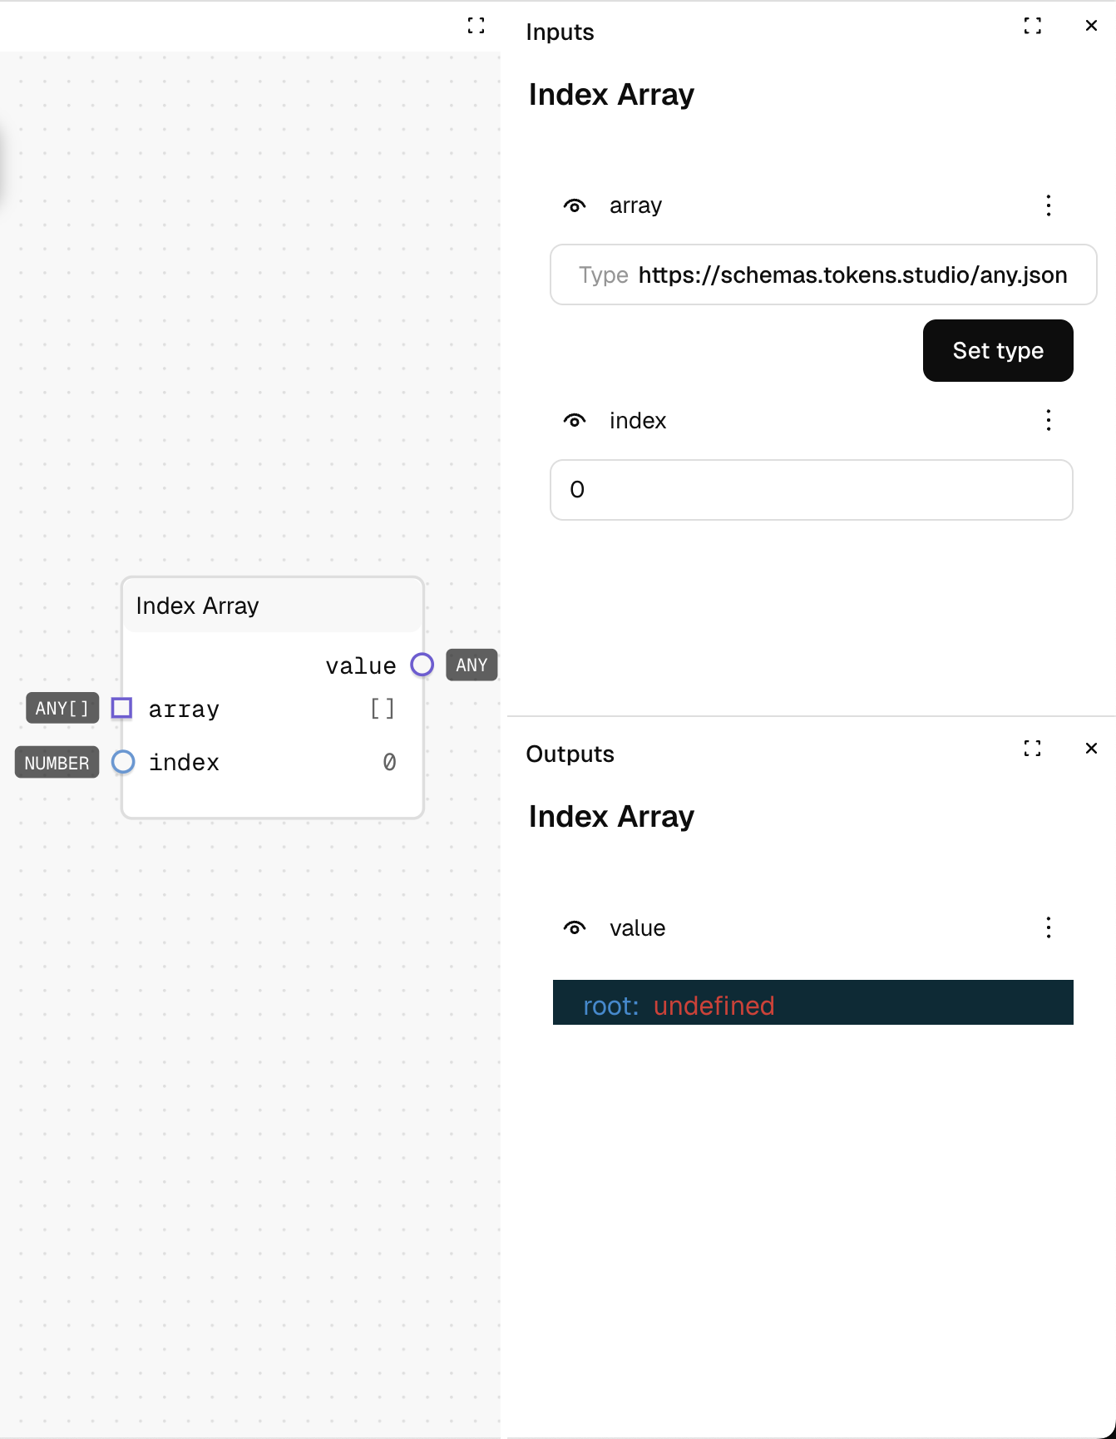Screen dimensions: 1116x1439
Task: Maximize the Outputs panel
Action: coord(1033,749)
